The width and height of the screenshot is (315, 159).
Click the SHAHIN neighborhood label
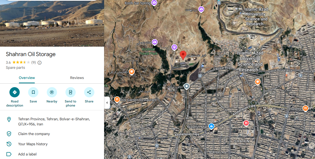click(242, 141)
